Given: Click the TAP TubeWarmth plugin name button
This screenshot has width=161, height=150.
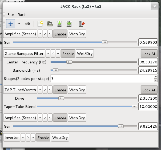Looking at the screenshot, I should (x=20, y=90).
